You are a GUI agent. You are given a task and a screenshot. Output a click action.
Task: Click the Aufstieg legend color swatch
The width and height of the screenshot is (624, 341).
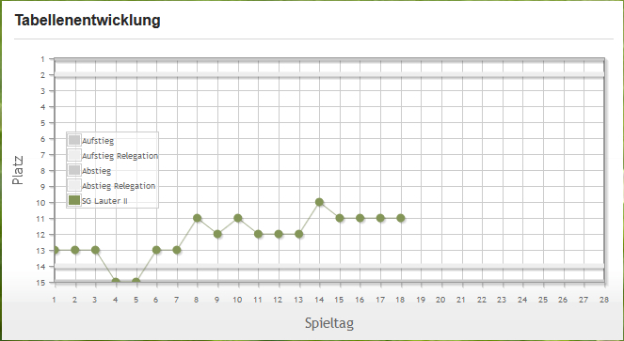pos(74,140)
